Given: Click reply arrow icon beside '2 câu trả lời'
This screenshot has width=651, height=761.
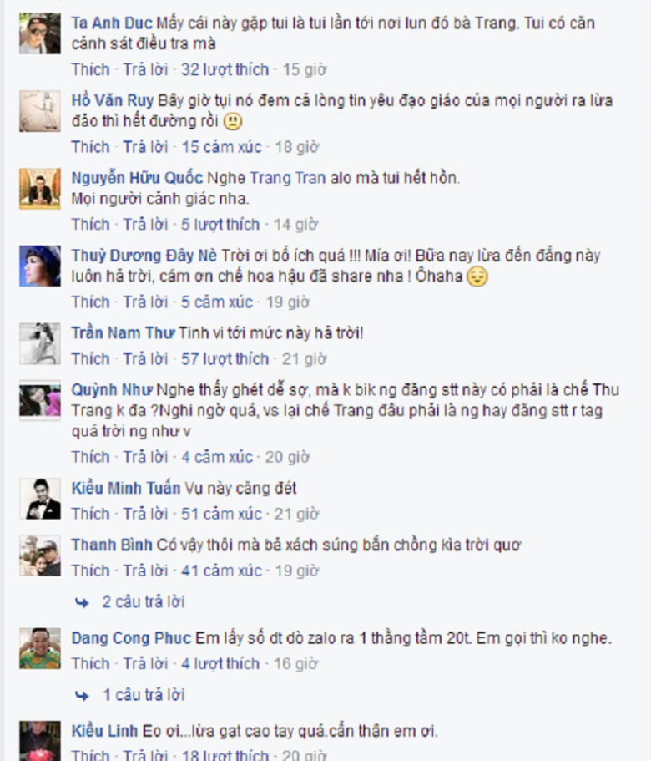Looking at the screenshot, I should [82, 602].
